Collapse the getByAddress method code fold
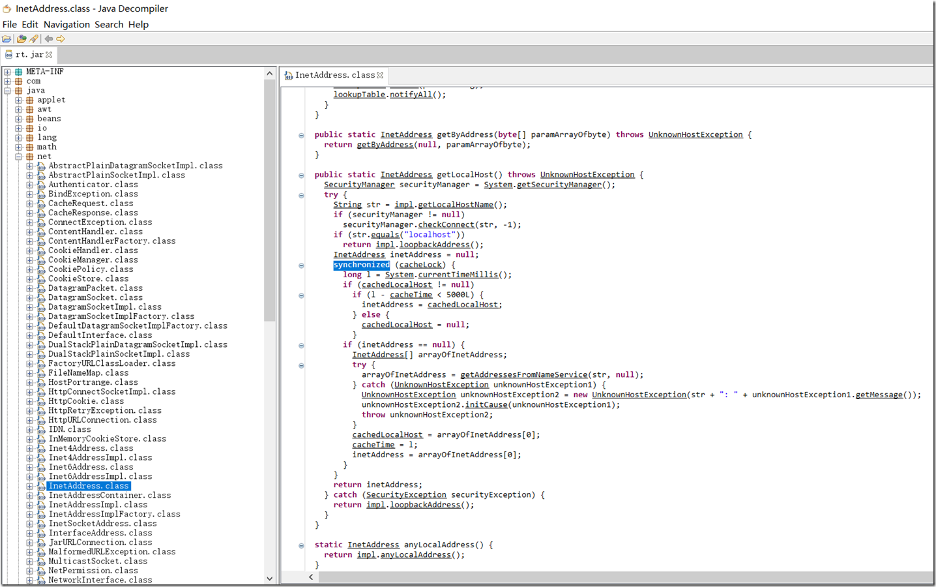Screen dimensions: 936x587 [301, 136]
